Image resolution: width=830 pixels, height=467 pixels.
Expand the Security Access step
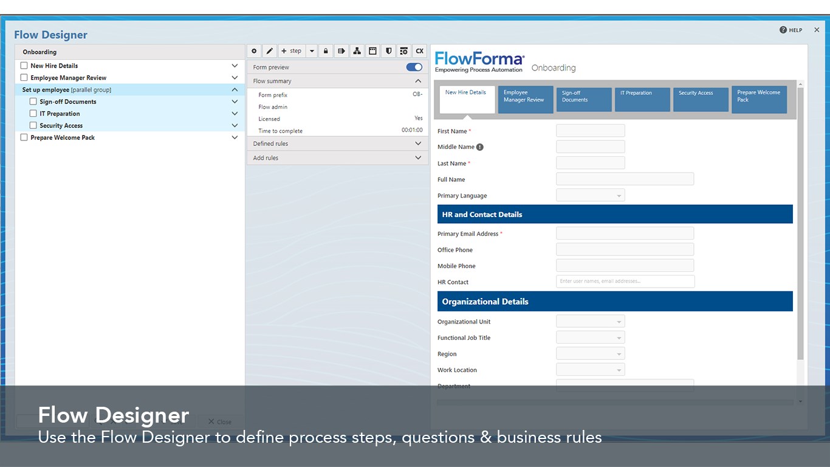tap(235, 125)
